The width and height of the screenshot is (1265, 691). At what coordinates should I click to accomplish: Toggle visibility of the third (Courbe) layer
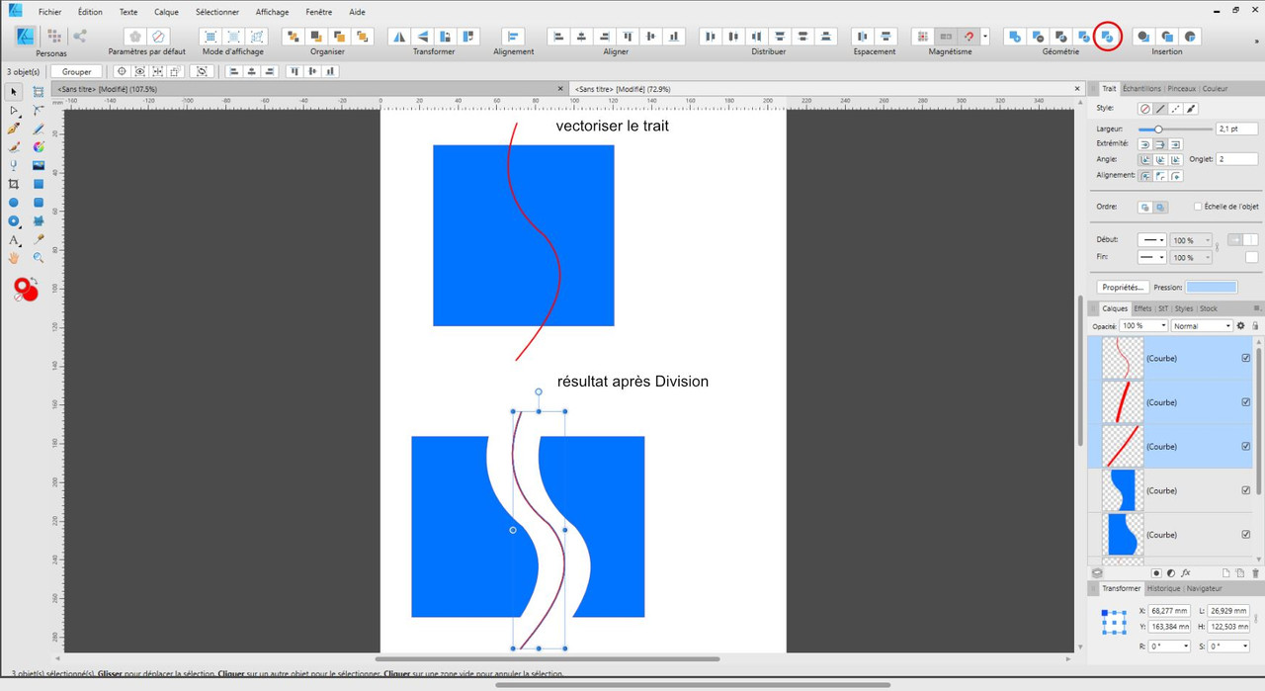point(1245,446)
